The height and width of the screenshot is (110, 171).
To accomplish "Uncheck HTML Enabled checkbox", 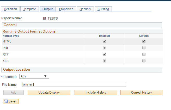I will [105, 41].
